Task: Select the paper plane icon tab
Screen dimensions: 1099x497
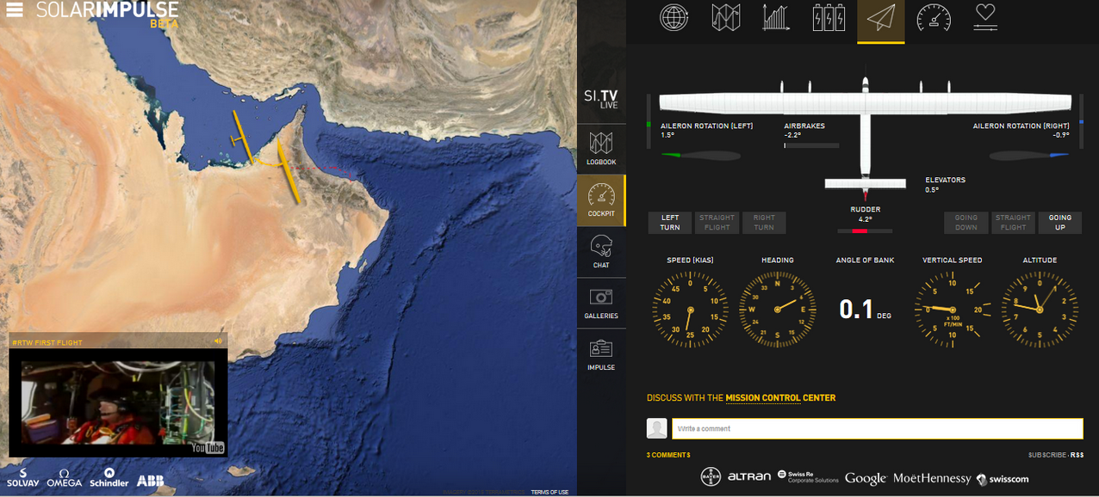Action: tap(880, 19)
